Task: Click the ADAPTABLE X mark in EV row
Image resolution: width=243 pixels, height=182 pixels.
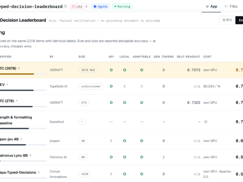Action: click(x=141, y=86)
